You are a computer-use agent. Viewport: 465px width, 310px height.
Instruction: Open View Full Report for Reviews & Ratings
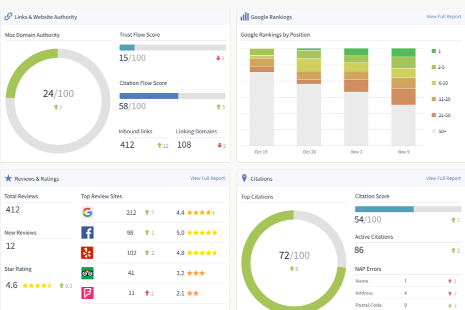208,178
